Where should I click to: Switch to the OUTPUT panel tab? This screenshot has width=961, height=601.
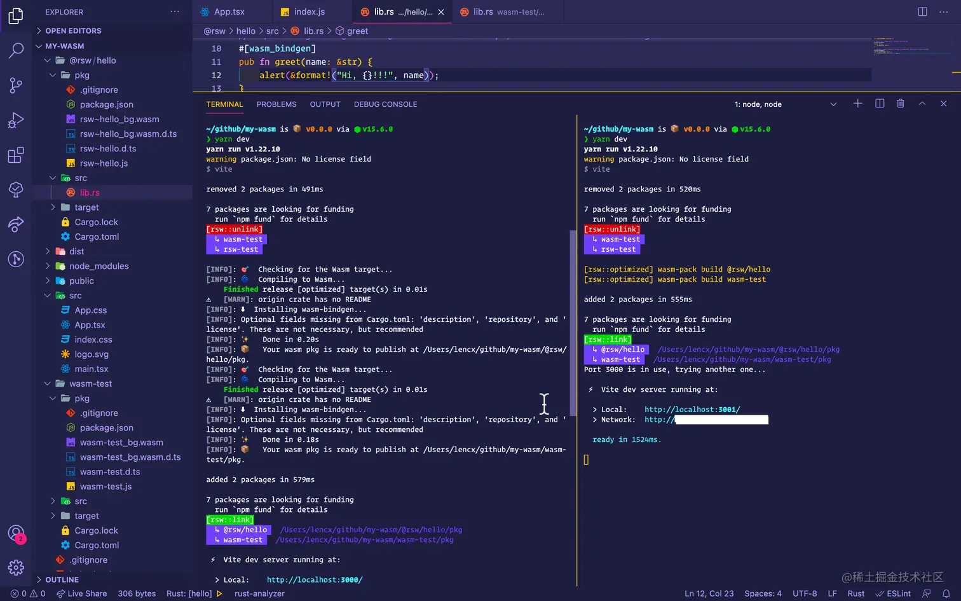pyautogui.click(x=325, y=104)
